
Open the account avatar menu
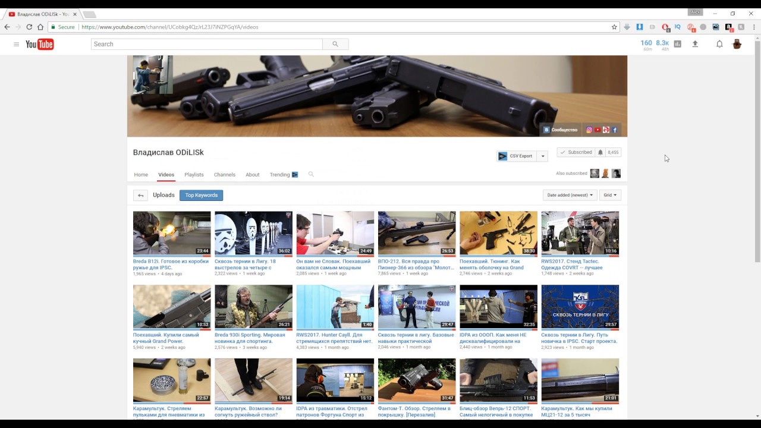coord(737,44)
